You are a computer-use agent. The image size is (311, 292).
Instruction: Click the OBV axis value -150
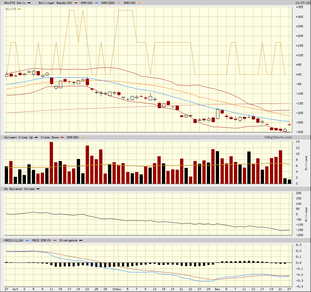(x=299, y=230)
